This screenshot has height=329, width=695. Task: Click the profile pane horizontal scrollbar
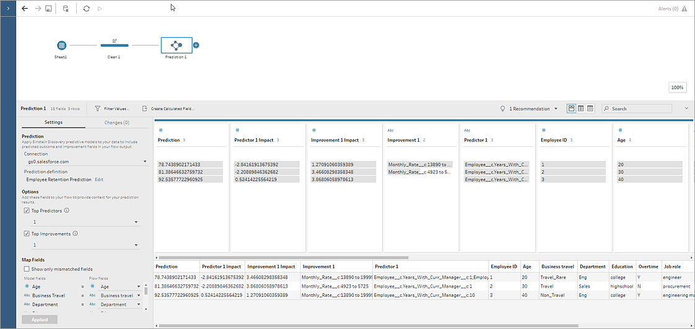(x=283, y=257)
